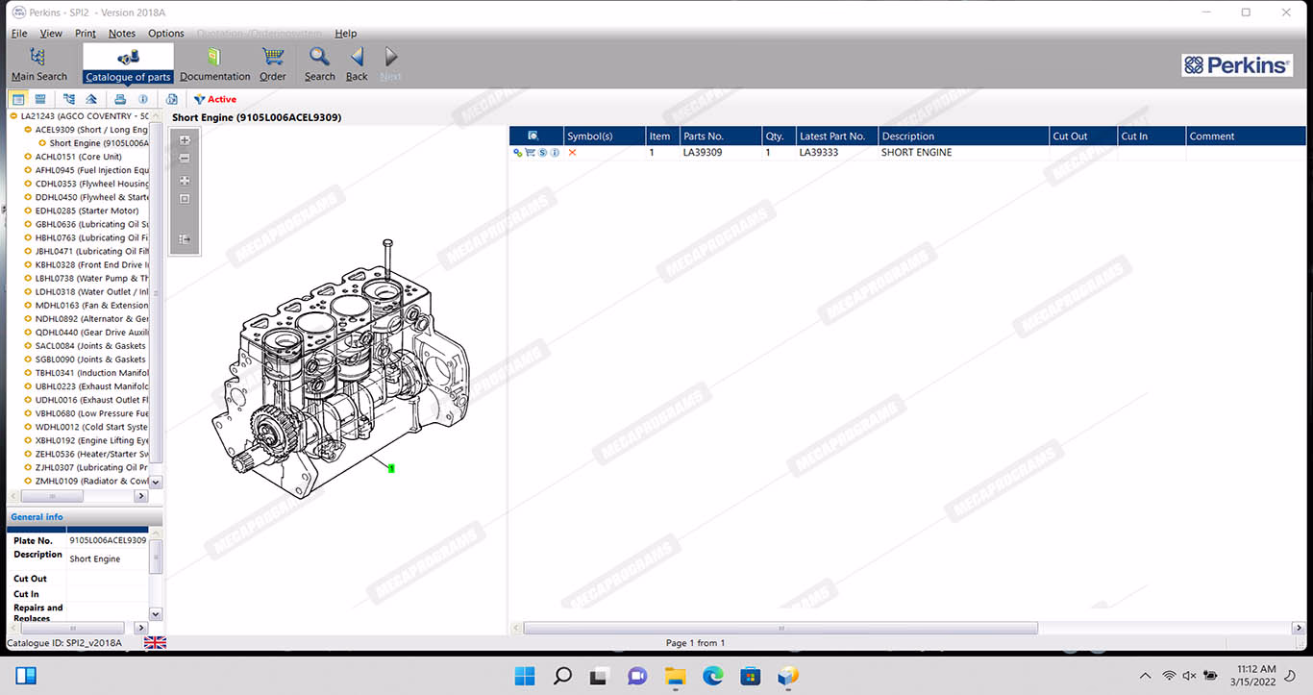Expand the CDHL0353 Flywheel Housing node

(28, 184)
